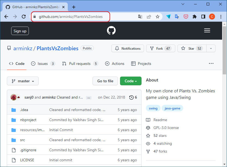Reload the page with the refresh icon
Screen dimensions: 227x167
24,17
